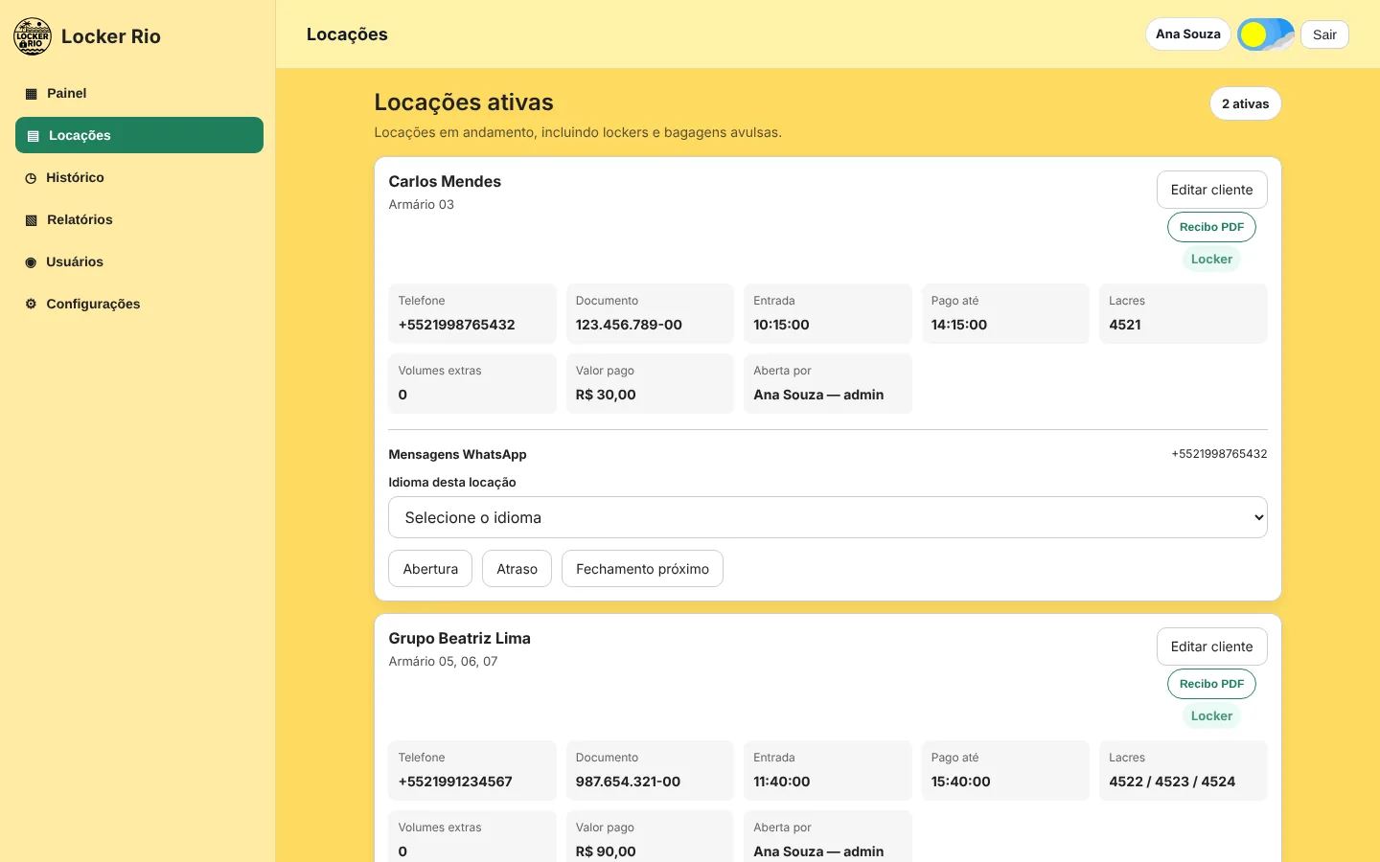Edit client for Carlos Mendes
1380x862 pixels.
1211,190
